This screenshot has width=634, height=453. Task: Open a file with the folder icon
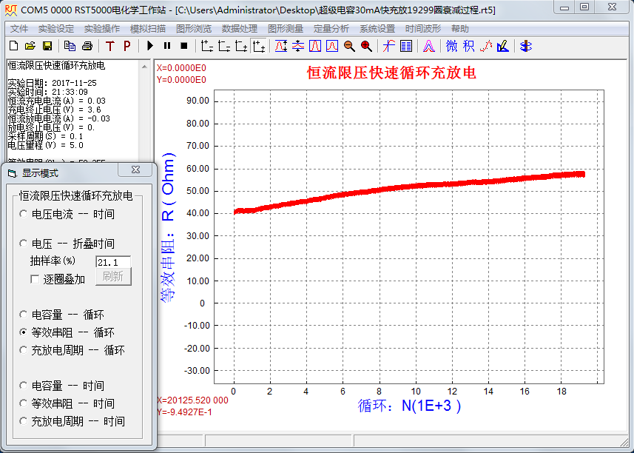(30, 46)
